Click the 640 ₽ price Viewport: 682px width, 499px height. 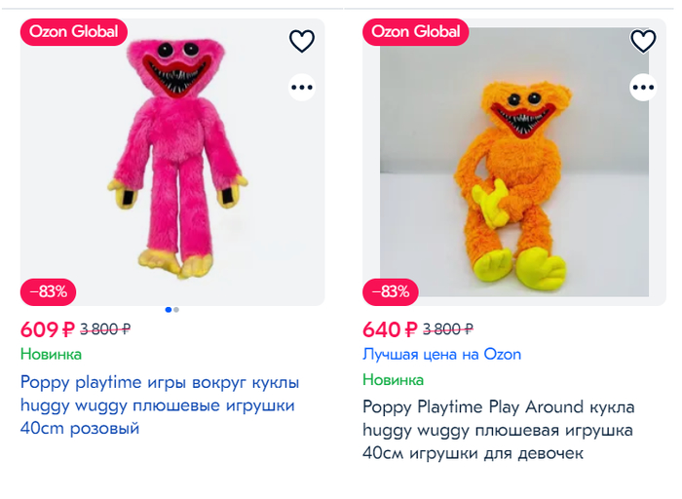(390, 329)
